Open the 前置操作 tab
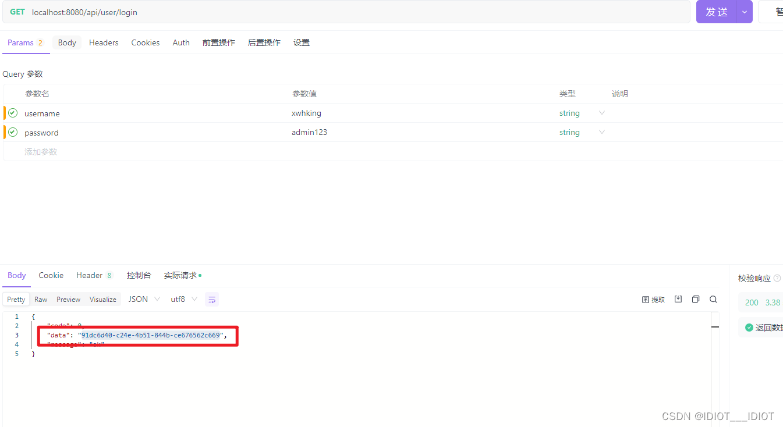This screenshot has height=427, width=783. pyautogui.click(x=219, y=42)
